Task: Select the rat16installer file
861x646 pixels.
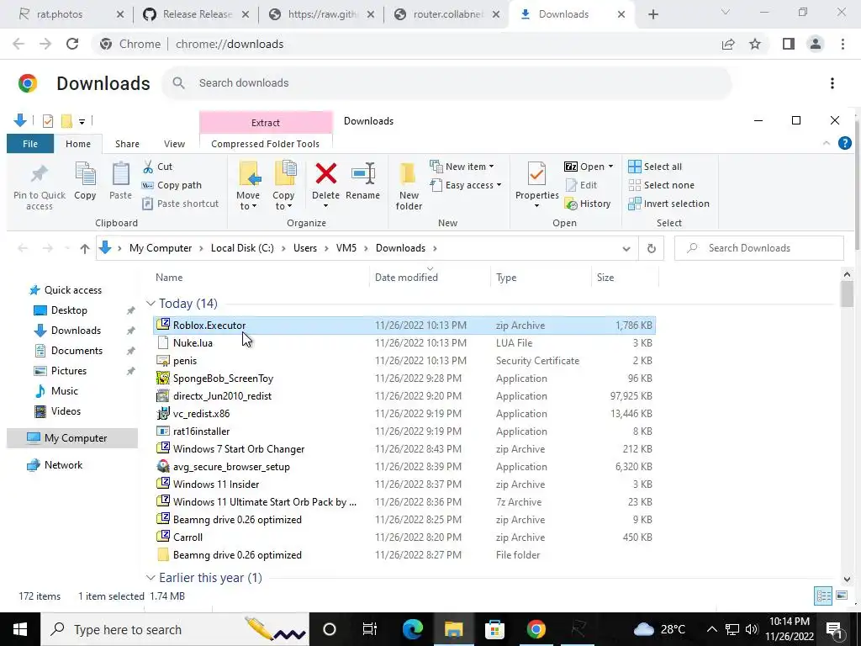Action: point(404,432)
